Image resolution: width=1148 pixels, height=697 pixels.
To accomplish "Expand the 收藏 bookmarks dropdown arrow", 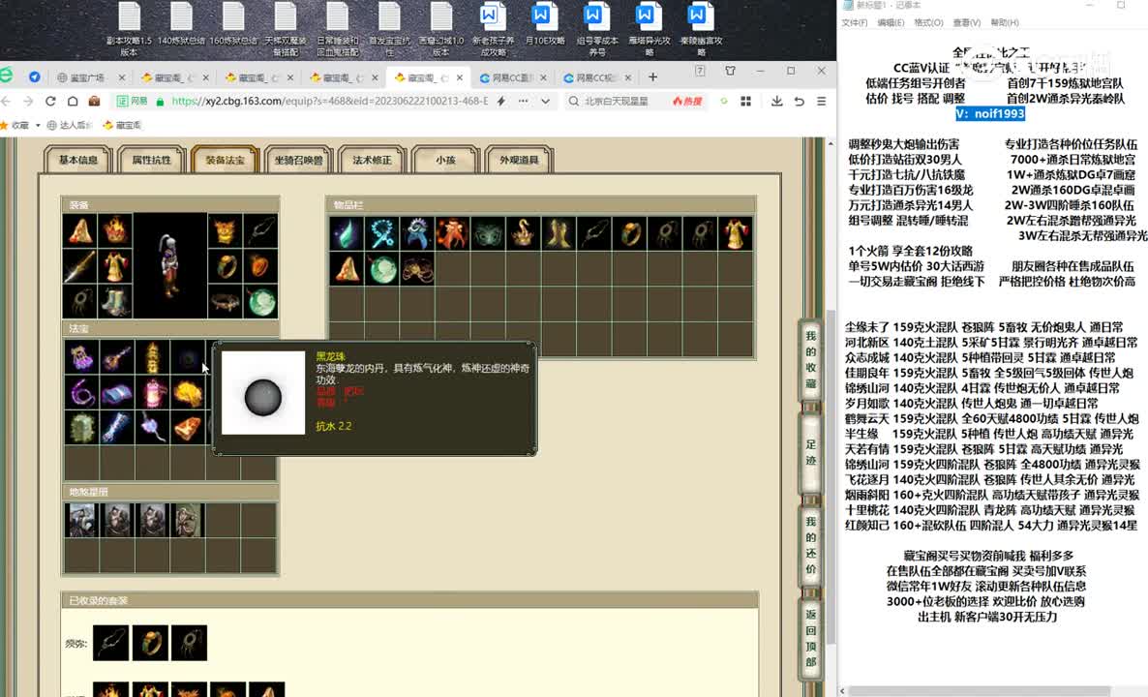I will click(x=38, y=125).
